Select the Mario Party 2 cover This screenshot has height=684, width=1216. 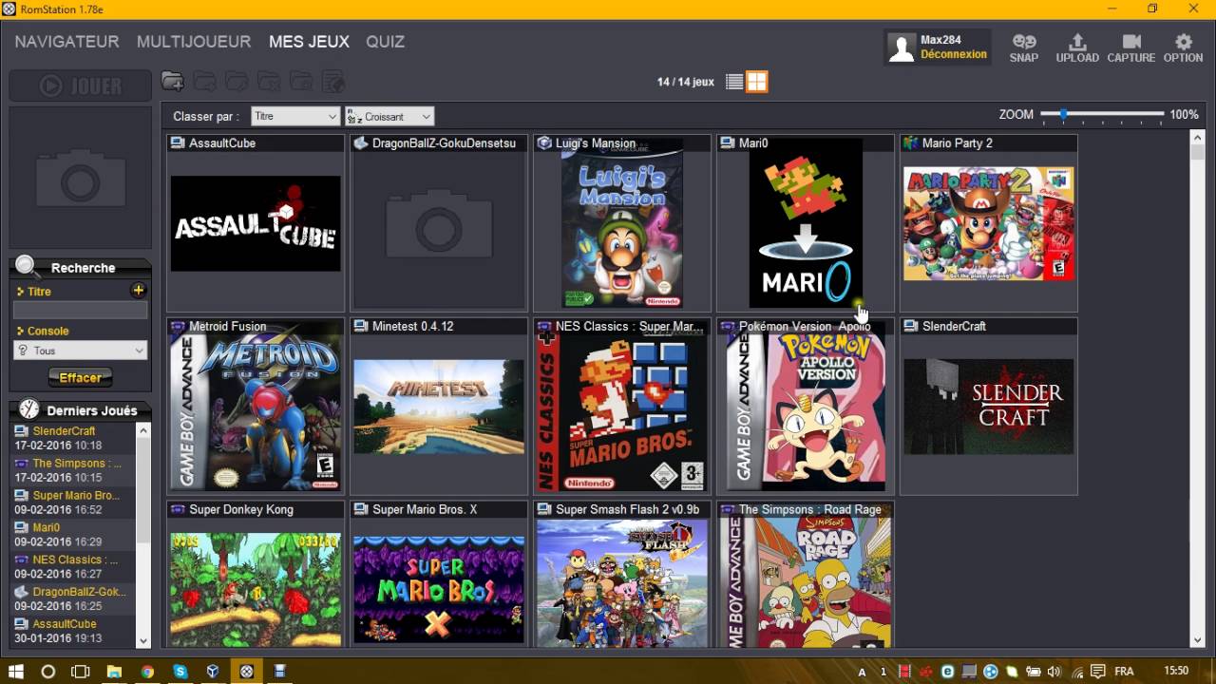(989, 222)
